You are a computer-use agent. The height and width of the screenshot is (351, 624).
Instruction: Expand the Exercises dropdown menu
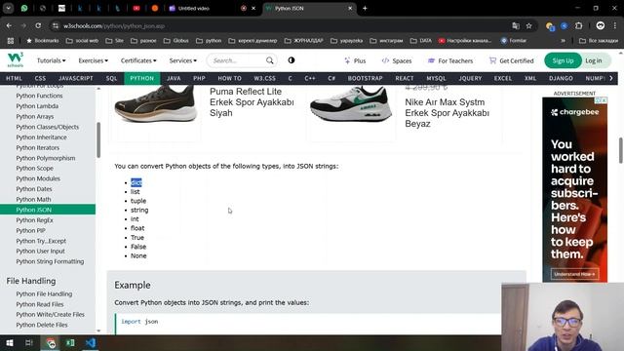[x=94, y=60]
